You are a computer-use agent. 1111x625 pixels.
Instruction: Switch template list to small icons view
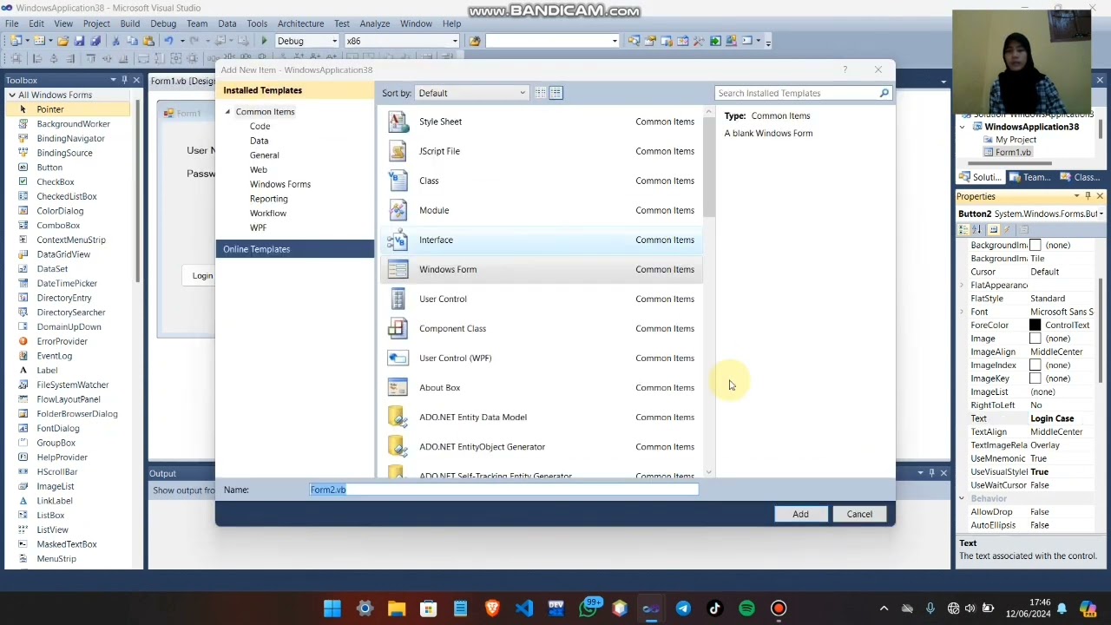pyautogui.click(x=541, y=93)
